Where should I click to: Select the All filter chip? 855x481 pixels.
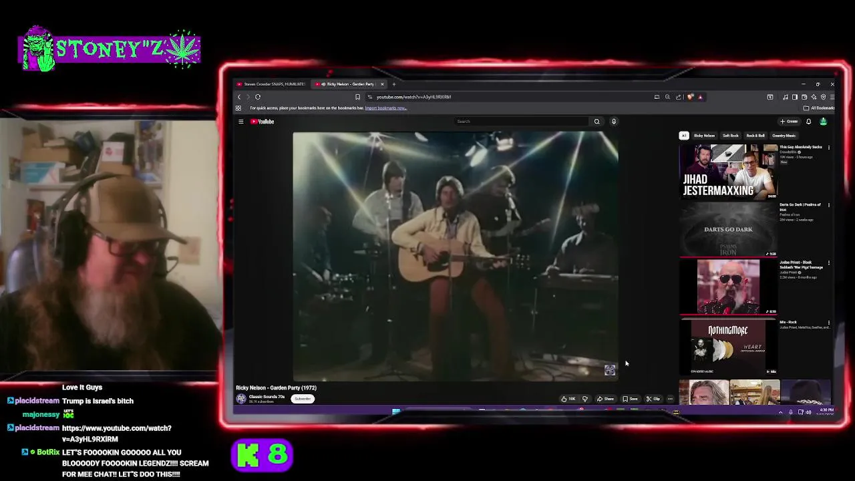[x=683, y=136]
